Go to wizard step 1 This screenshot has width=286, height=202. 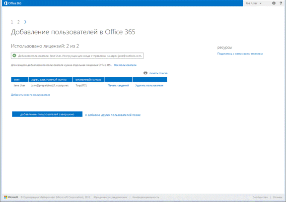(x=12, y=22)
